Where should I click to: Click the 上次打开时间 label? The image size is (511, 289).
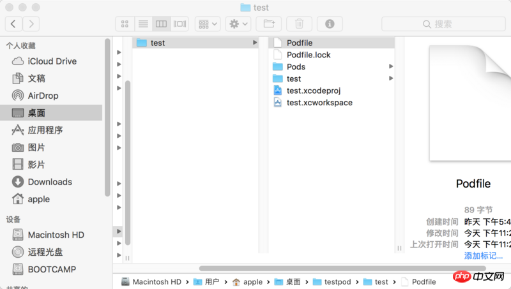pos(434,244)
